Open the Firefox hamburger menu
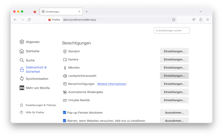The width and height of the screenshot is (223, 137). tap(208, 19)
